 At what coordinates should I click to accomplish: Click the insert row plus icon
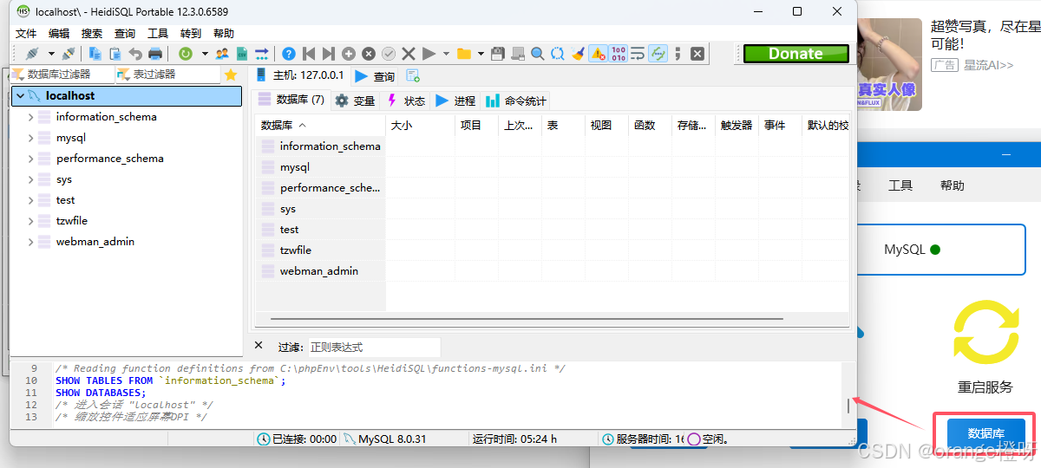[349, 54]
